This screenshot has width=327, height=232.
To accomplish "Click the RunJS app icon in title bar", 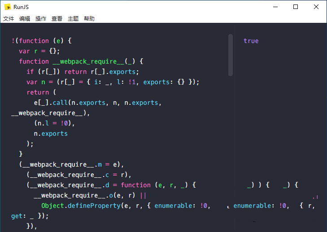I will point(8,7).
